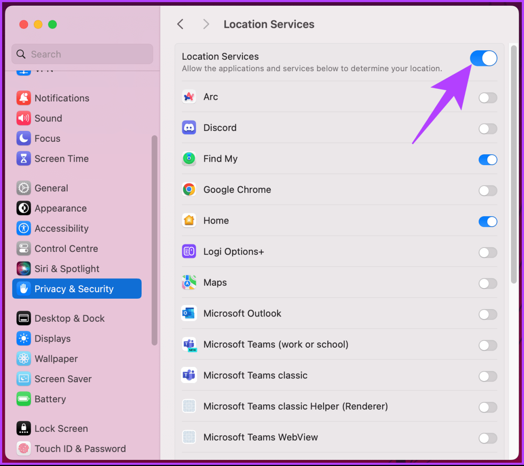This screenshot has height=466, width=524.
Task: Click the Find My app icon
Action: point(189,159)
